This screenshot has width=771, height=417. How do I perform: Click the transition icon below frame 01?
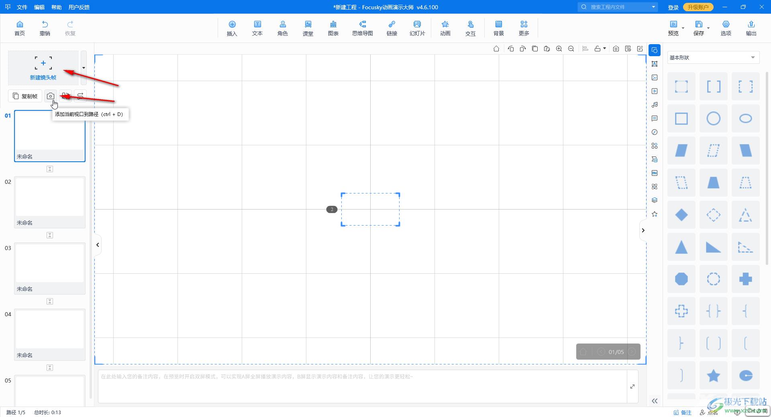tap(50, 169)
